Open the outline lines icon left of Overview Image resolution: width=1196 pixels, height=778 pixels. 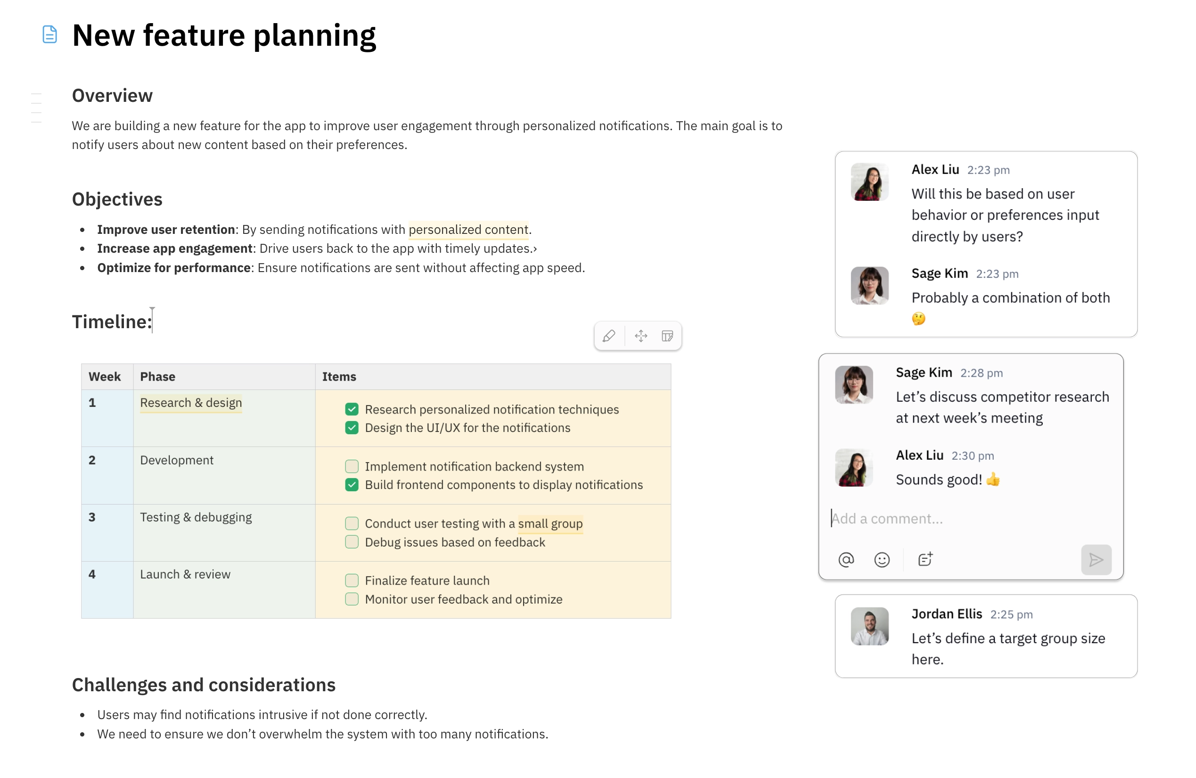pyautogui.click(x=36, y=108)
